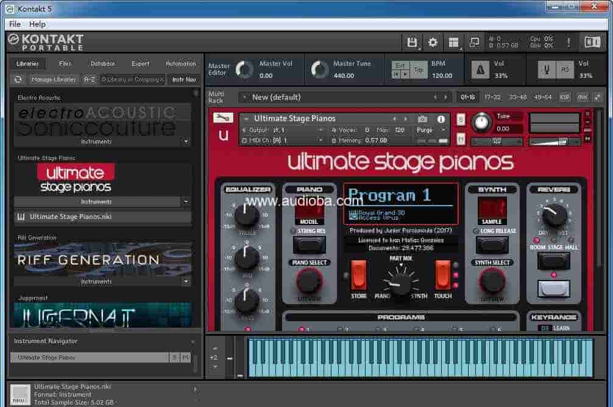The height and width of the screenshot is (407, 613).
Task: Open the Purge dropdown menu
Action: pos(431,130)
